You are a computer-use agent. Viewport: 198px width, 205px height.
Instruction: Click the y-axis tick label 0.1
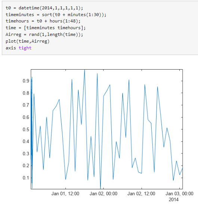[26, 178]
